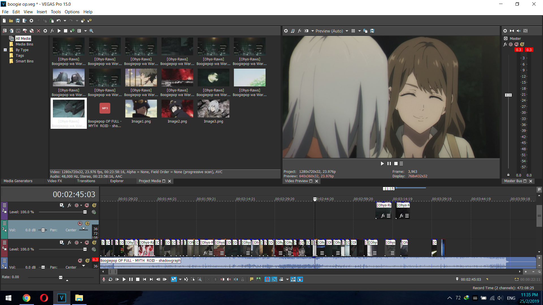Select the Envelope Edit tool
Image resolution: width=543 pixels, height=305 pixels.
[x=186, y=279]
